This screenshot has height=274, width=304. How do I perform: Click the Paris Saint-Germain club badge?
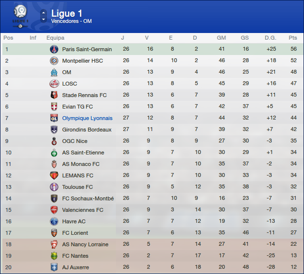click(x=54, y=49)
